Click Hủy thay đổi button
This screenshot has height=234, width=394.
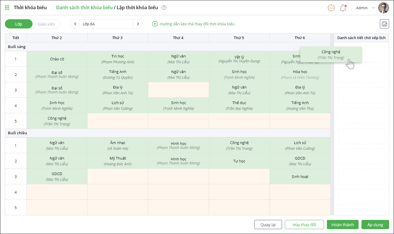coord(304,225)
